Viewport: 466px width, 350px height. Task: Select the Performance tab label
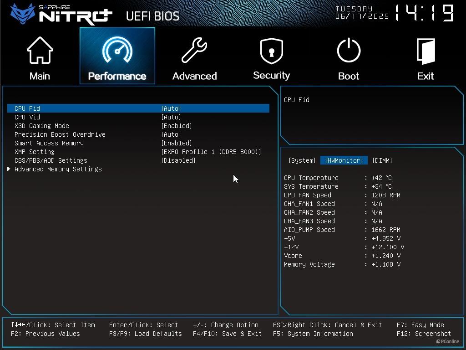point(117,76)
